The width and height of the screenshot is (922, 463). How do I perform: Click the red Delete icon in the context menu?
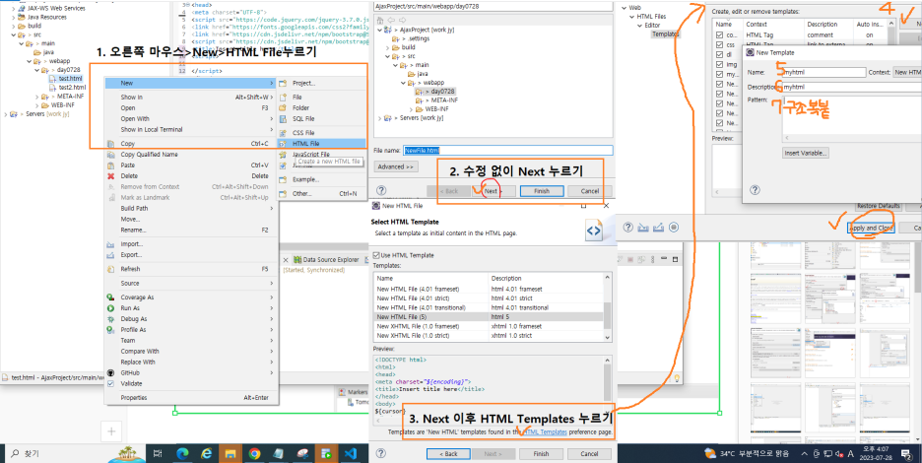pos(110,176)
